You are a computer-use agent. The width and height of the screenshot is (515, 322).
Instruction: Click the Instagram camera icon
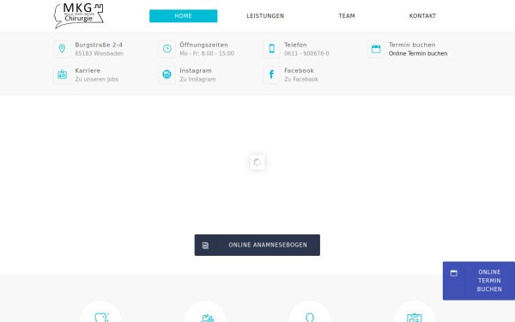point(167,75)
